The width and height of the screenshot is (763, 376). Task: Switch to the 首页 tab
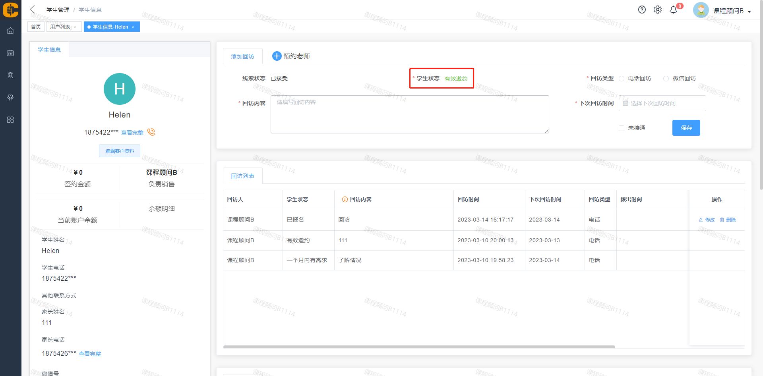(x=36, y=27)
